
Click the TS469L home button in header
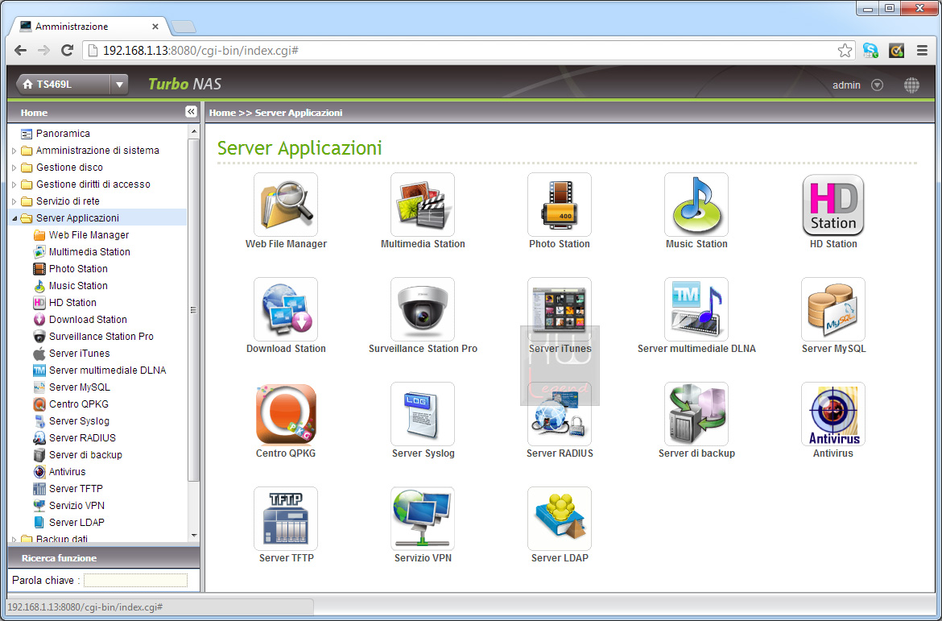pyautogui.click(x=63, y=85)
